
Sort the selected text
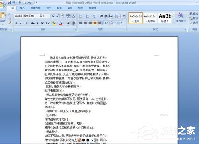[118, 16]
